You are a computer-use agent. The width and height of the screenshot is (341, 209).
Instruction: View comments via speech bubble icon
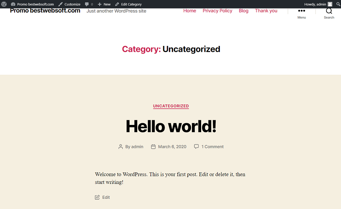(87, 4)
